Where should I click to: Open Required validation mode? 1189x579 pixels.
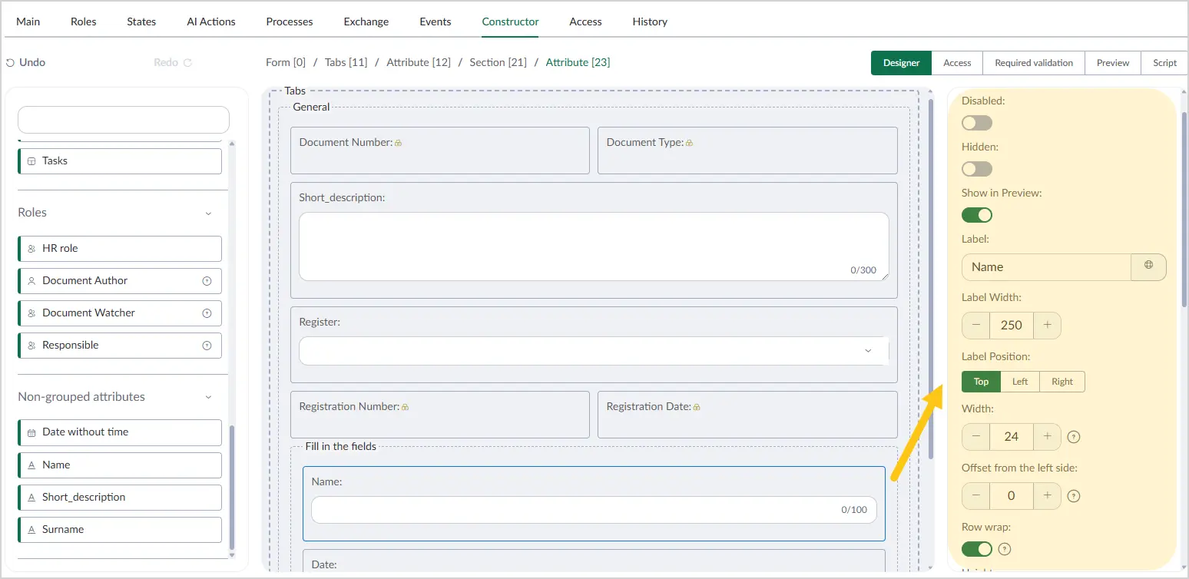1034,63
